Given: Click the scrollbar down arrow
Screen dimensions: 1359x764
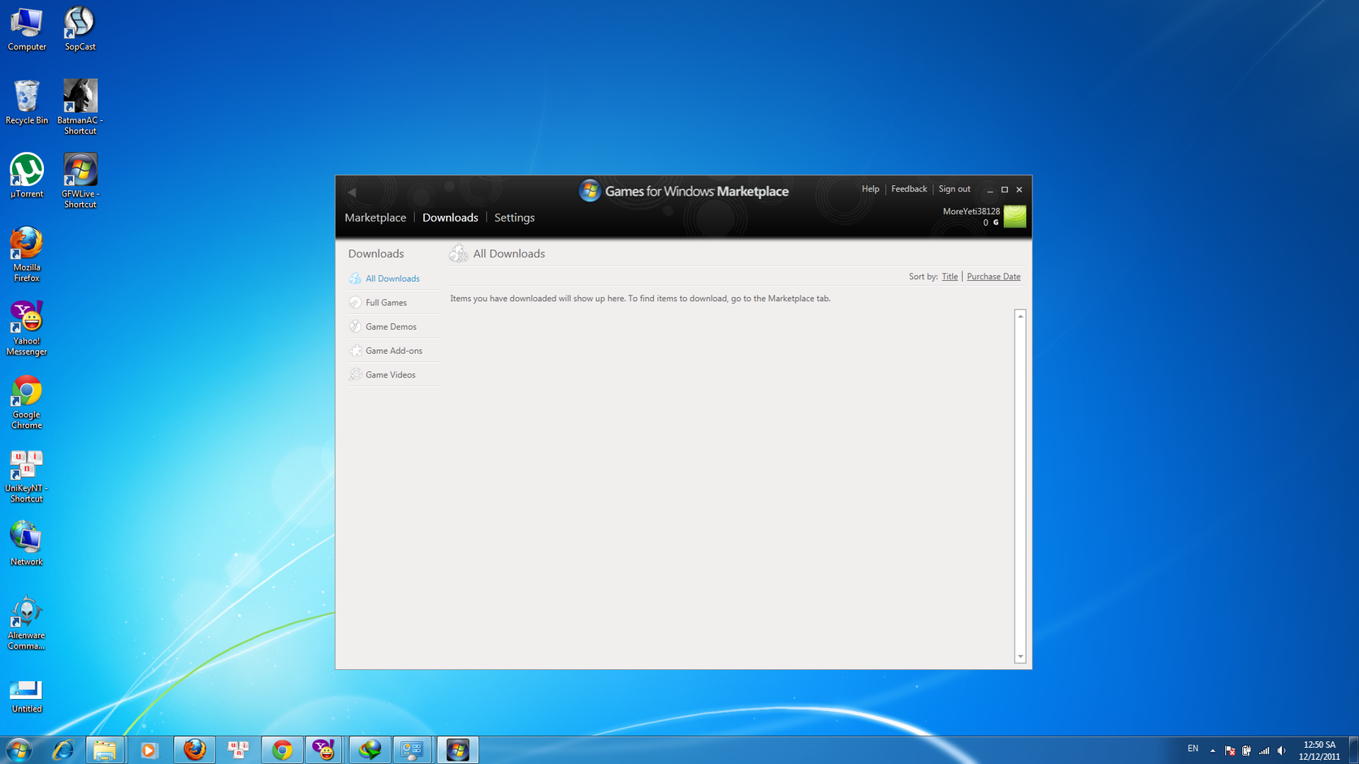Looking at the screenshot, I should click(1020, 657).
